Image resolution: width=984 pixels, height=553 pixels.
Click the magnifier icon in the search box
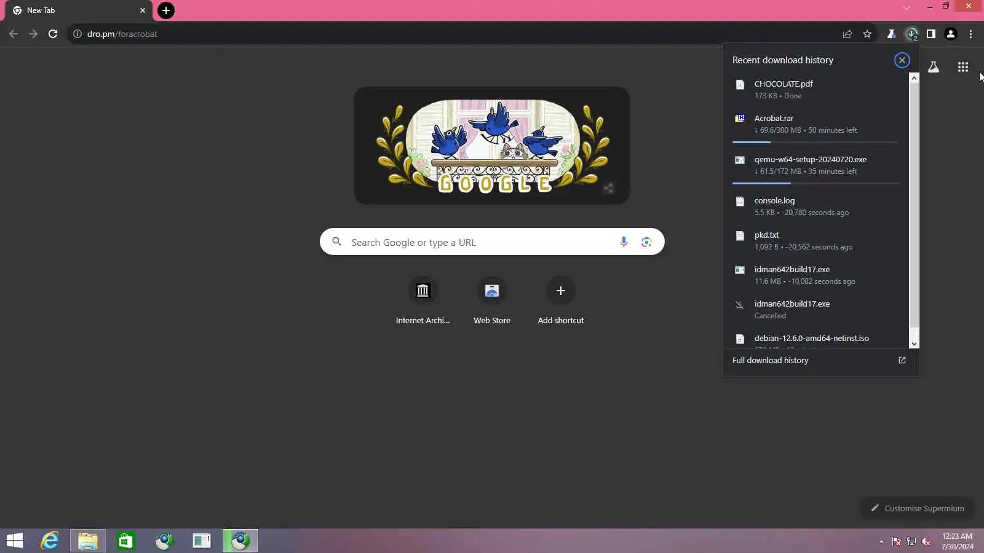click(x=336, y=242)
